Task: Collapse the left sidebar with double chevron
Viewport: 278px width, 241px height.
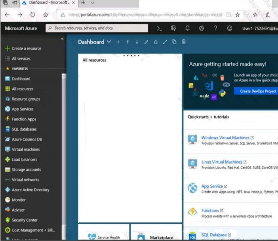Action: coord(62,39)
